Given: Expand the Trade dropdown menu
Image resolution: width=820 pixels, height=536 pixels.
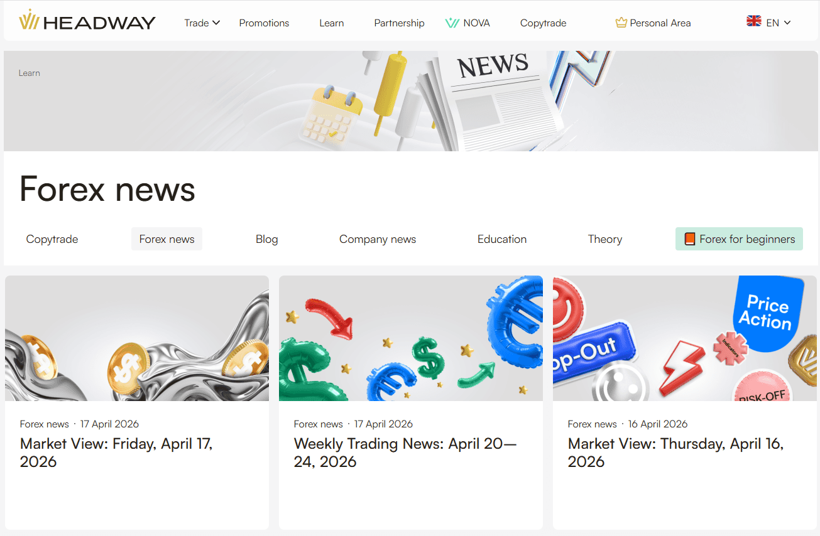Looking at the screenshot, I should pos(202,23).
